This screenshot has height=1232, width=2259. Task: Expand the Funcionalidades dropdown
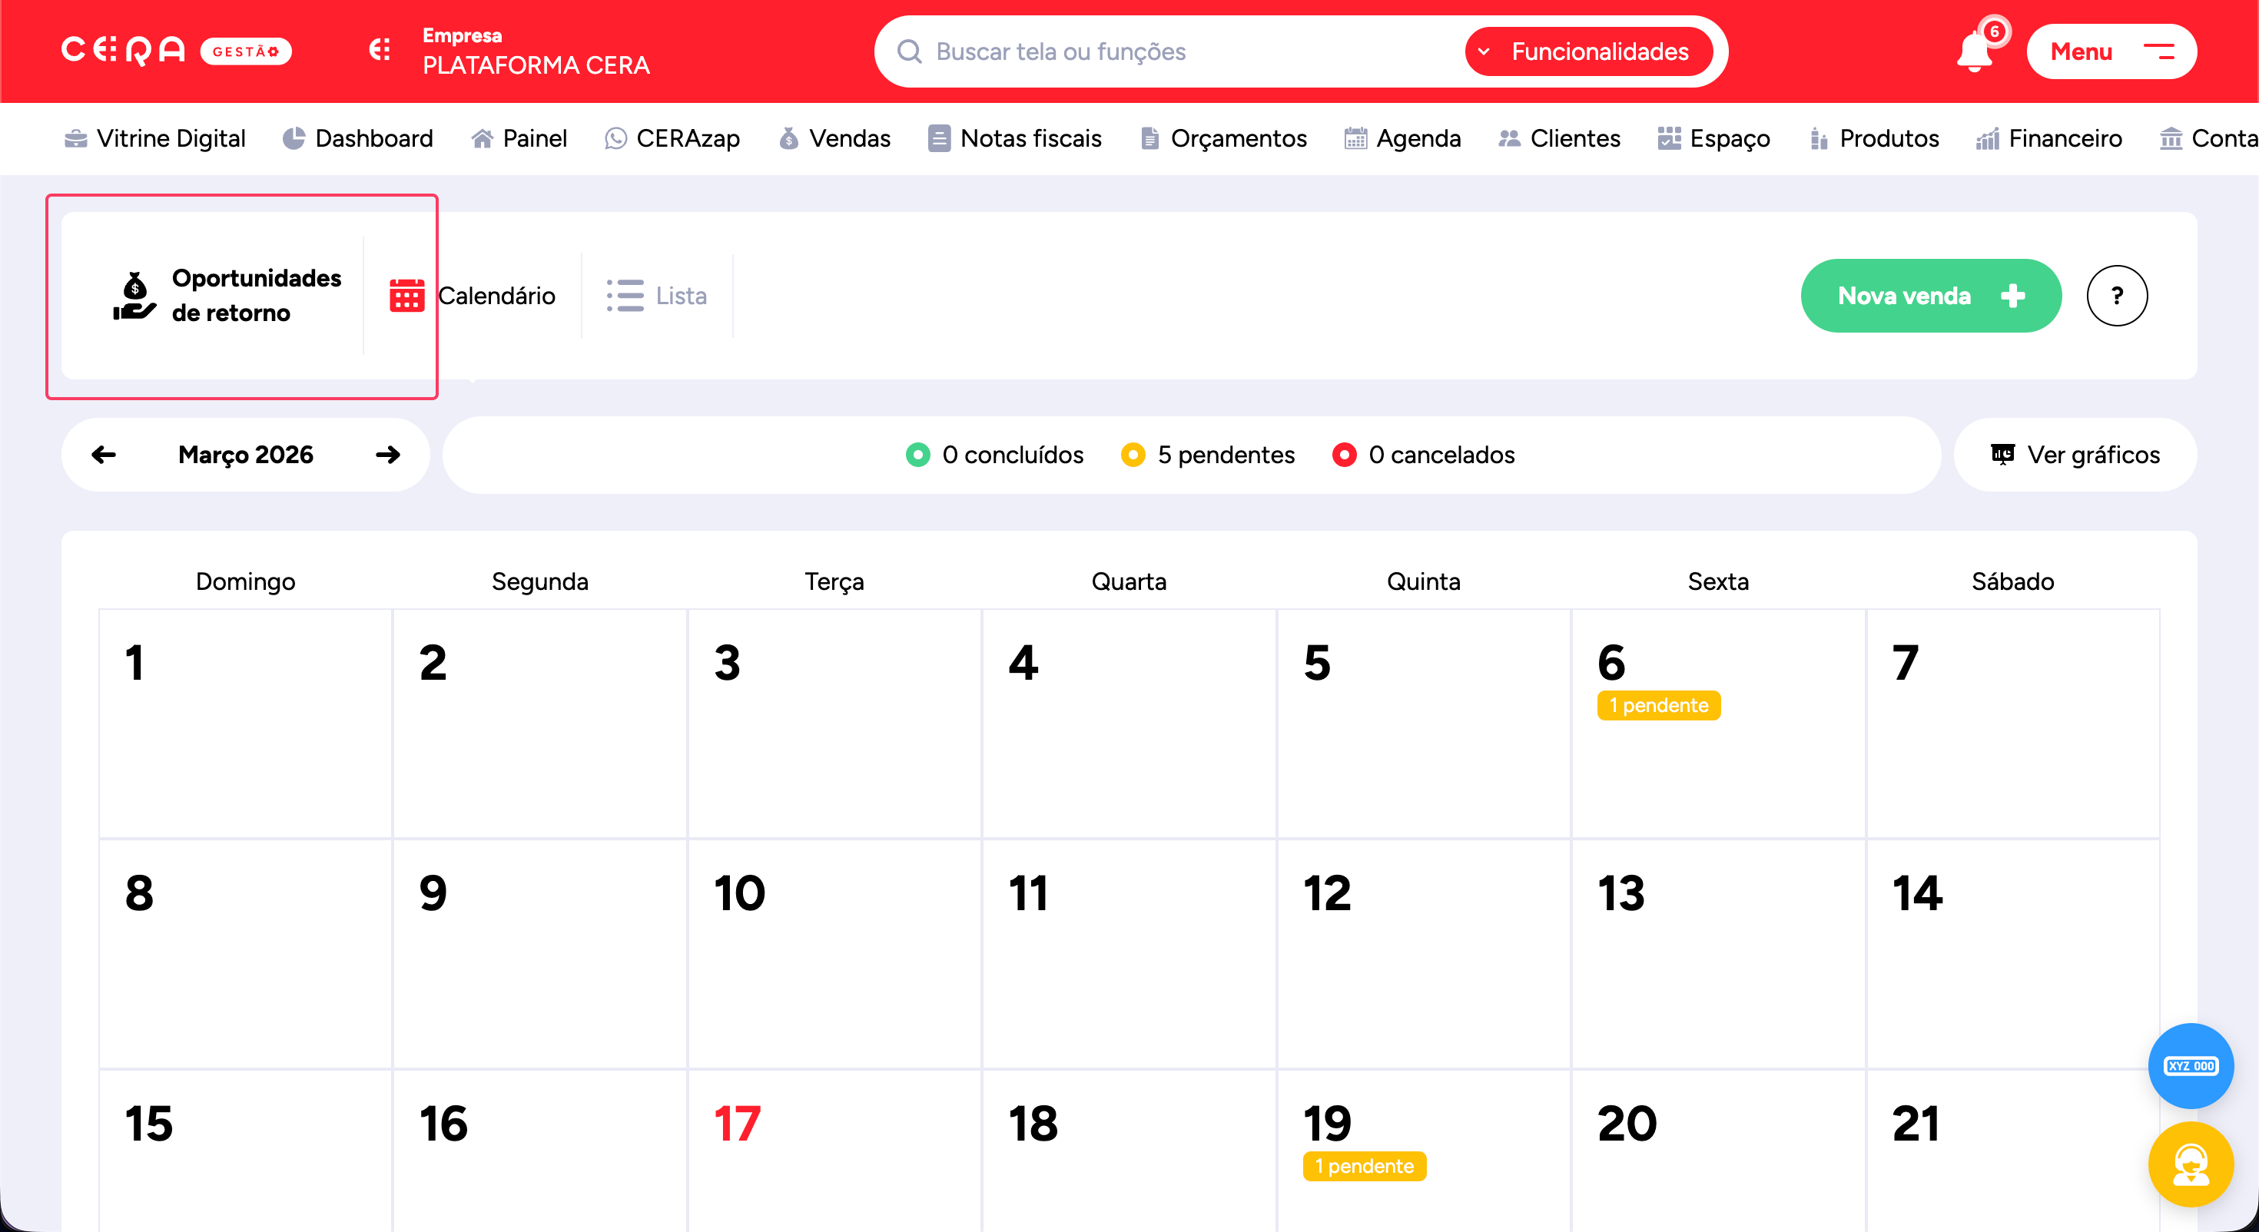1588,51
